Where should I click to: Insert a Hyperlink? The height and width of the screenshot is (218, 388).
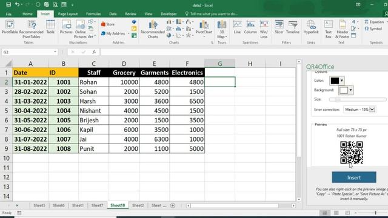tap(311, 27)
